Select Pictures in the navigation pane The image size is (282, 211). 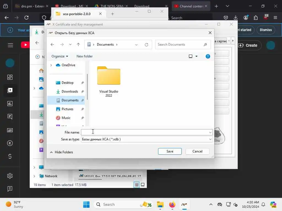coord(67,109)
